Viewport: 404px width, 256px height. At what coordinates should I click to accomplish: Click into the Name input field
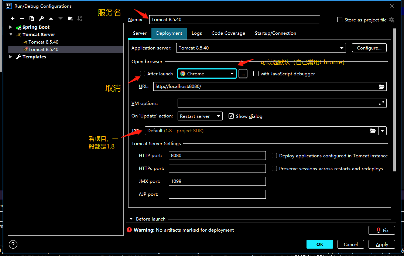(x=234, y=20)
